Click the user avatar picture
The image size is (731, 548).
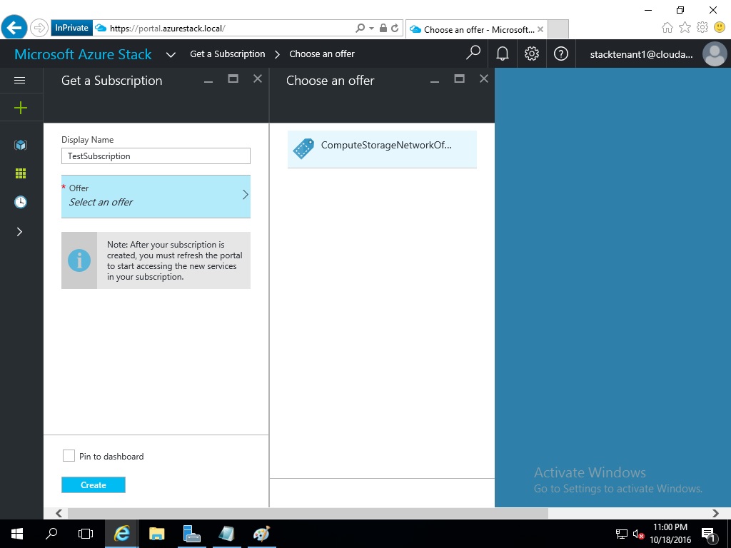point(715,54)
